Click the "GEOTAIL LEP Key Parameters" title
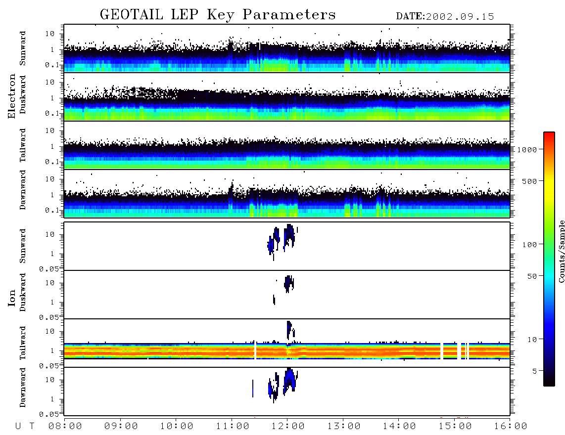Image resolution: width=565 pixels, height=435 pixels. pyautogui.click(x=218, y=15)
